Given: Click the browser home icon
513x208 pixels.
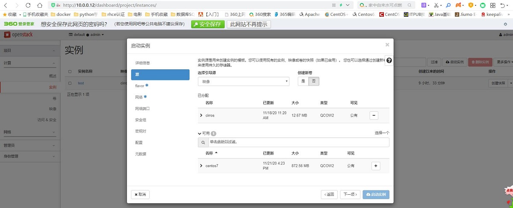Looking at the screenshot, I should [40, 5].
